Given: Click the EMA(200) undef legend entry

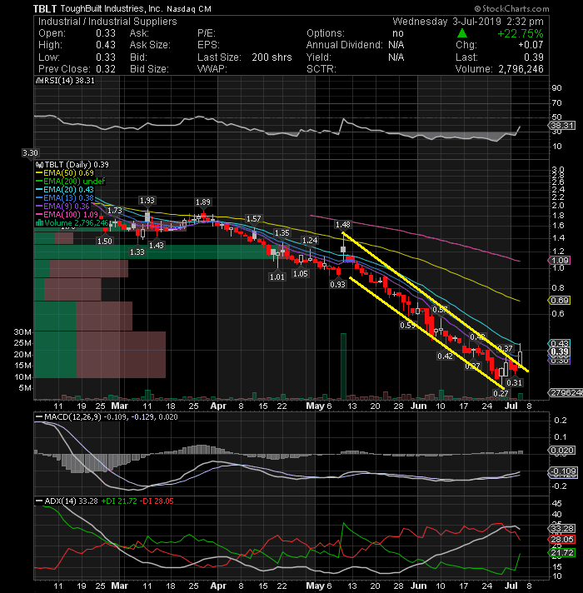Looking at the screenshot, I should tap(70, 182).
